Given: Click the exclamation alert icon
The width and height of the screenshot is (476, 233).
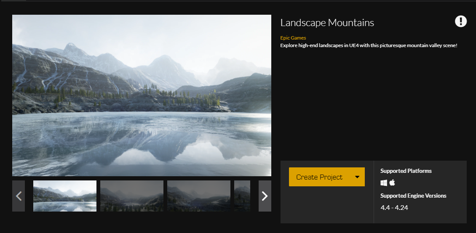Looking at the screenshot, I should 460,21.
